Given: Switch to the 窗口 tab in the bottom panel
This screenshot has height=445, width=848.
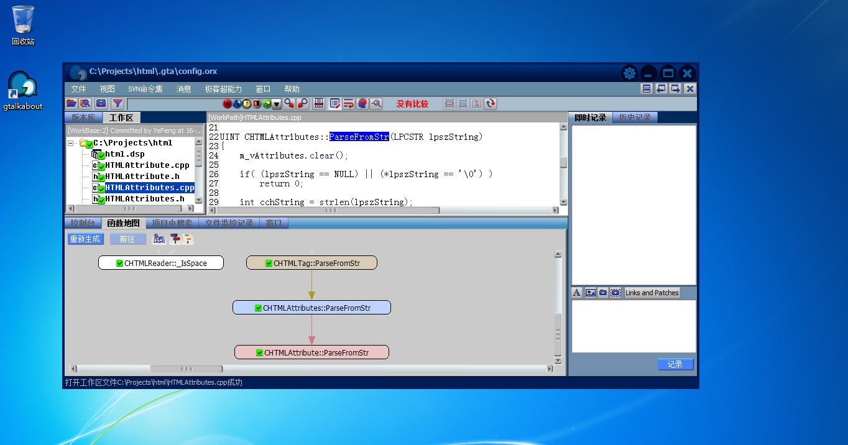Looking at the screenshot, I should point(274,223).
